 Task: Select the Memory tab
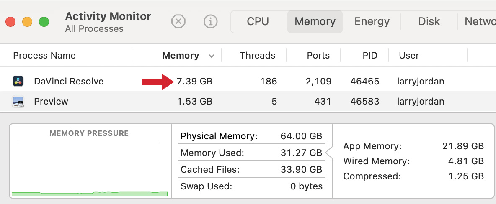[315, 21]
